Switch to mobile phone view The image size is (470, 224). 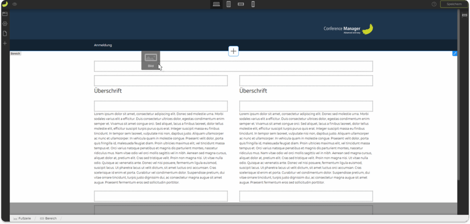[253, 4]
